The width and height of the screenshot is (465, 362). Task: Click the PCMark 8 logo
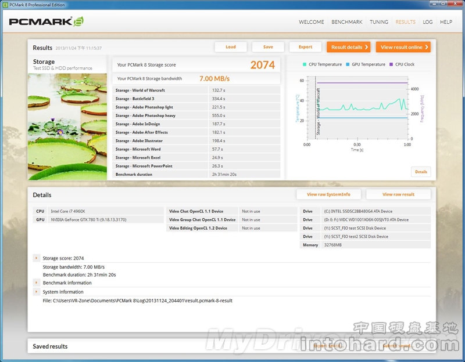(x=46, y=21)
